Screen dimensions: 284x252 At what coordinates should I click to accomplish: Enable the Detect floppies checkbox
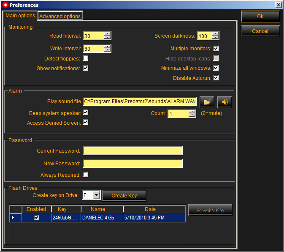pyautogui.click(x=86, y=58)
